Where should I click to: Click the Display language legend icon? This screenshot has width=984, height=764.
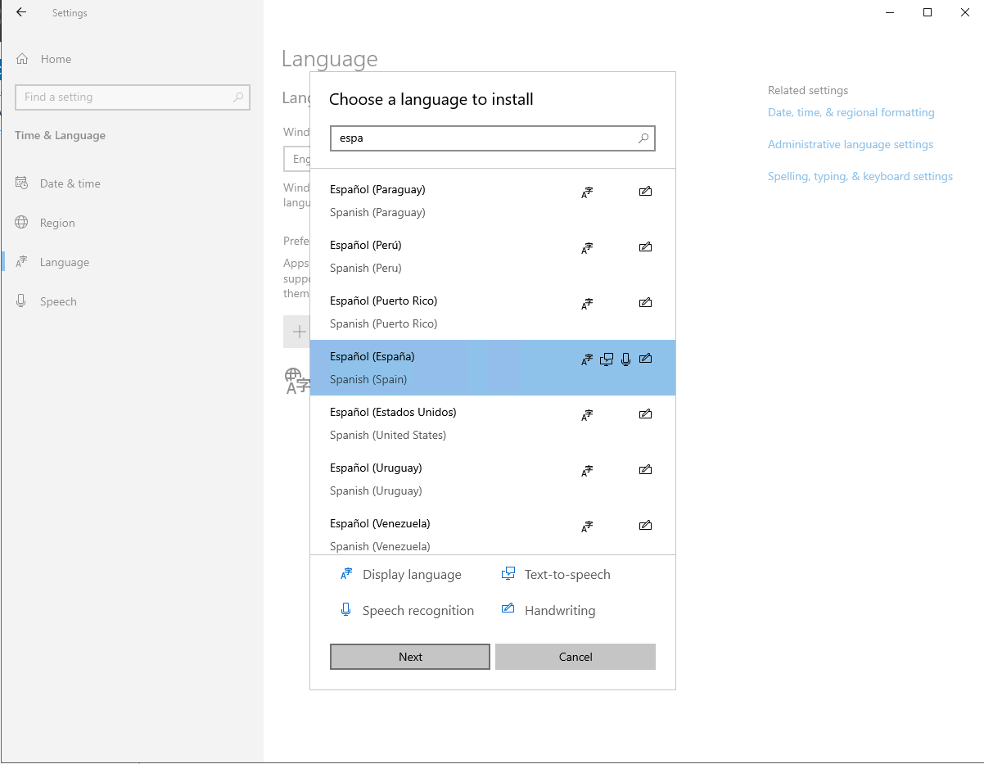[345, 574]
